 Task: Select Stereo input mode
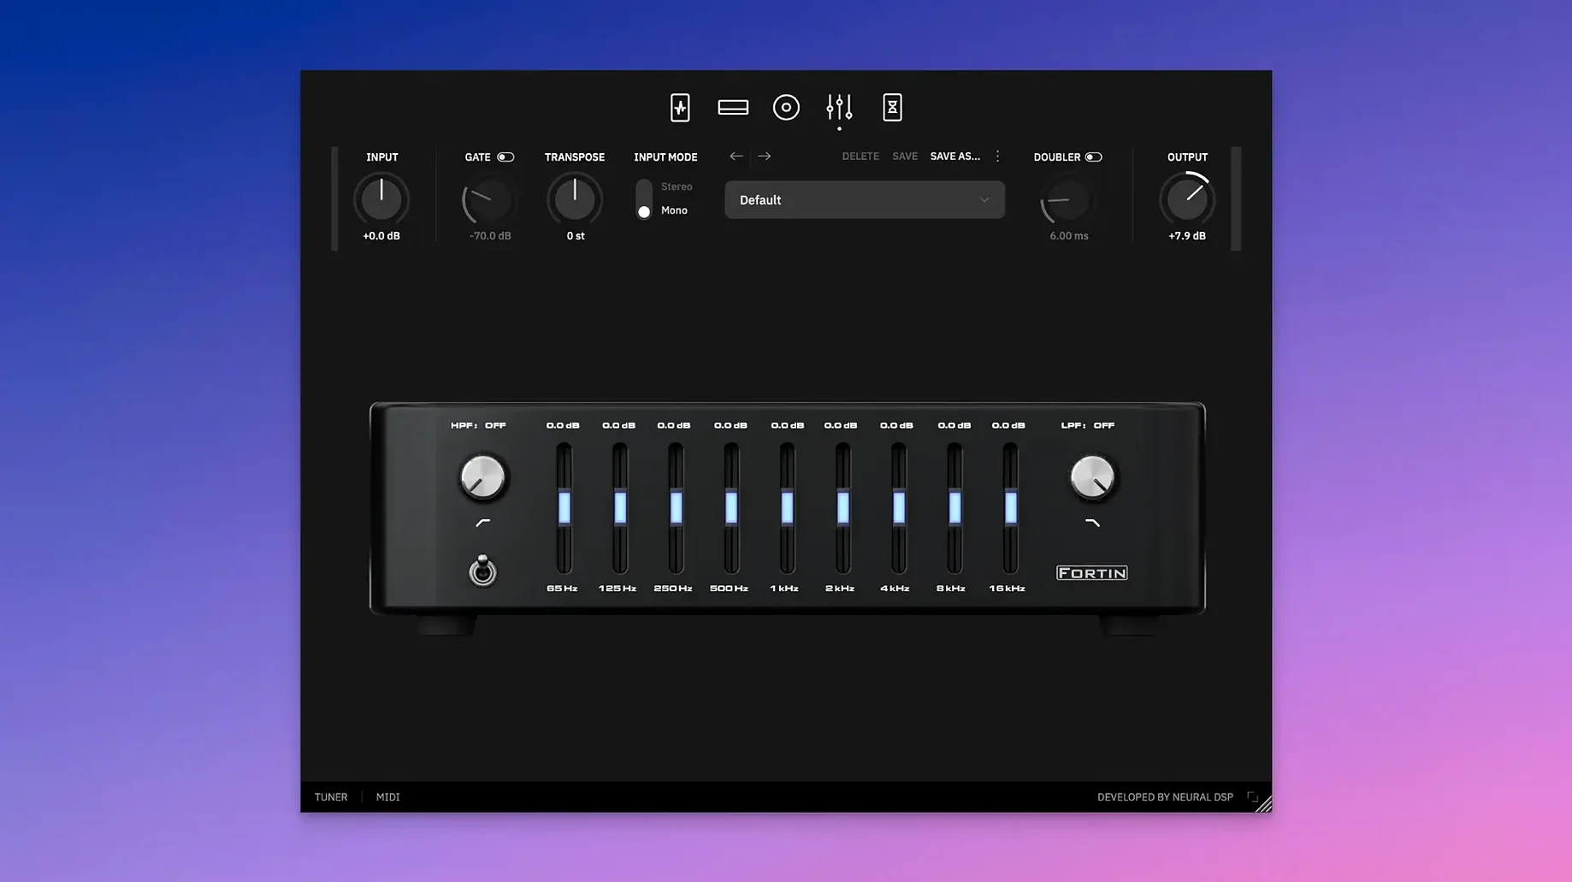[x=677, y=186]
